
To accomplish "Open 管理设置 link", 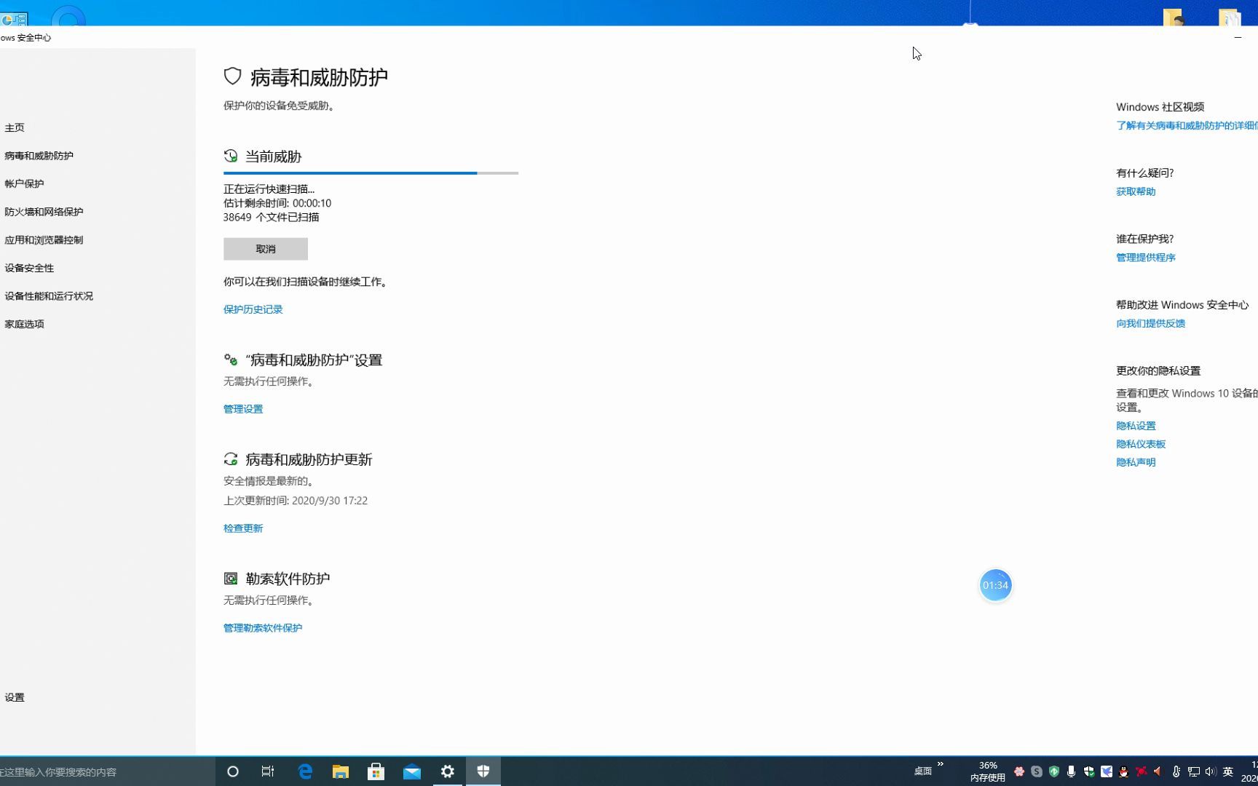I will tap(243, 409).
